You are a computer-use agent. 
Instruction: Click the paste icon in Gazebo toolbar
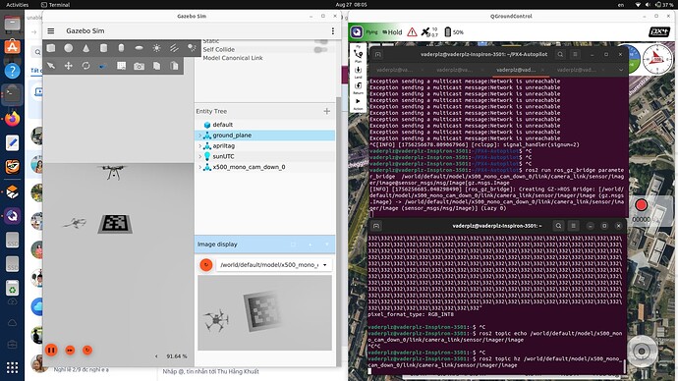[x=174, y=66]
